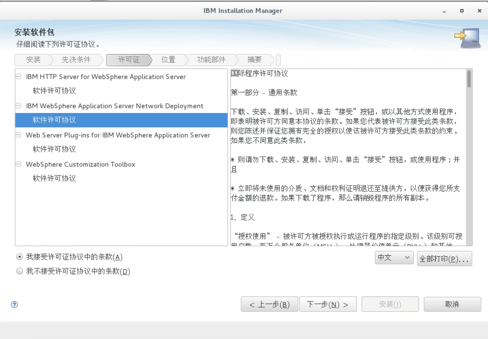Screen dimensions: 488x339
Task: Open the 中文 language dropdown
Action: coord(394,258)
